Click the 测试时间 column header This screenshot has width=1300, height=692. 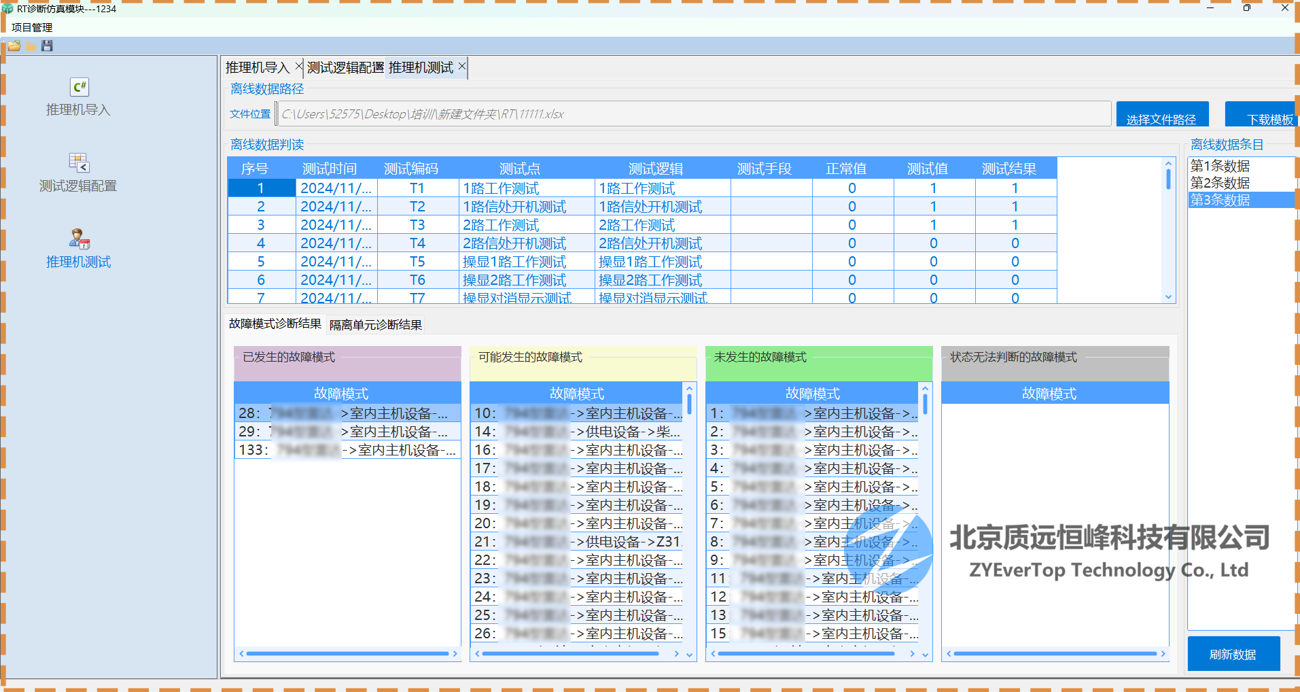click(330, 169)
